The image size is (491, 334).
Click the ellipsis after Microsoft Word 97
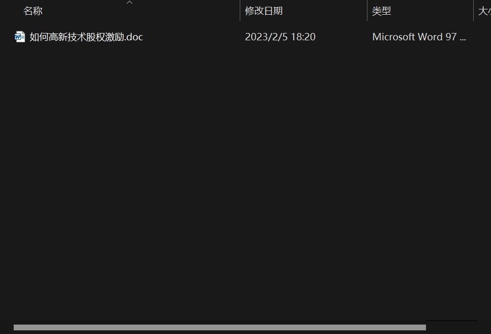[x=463, y=39]
